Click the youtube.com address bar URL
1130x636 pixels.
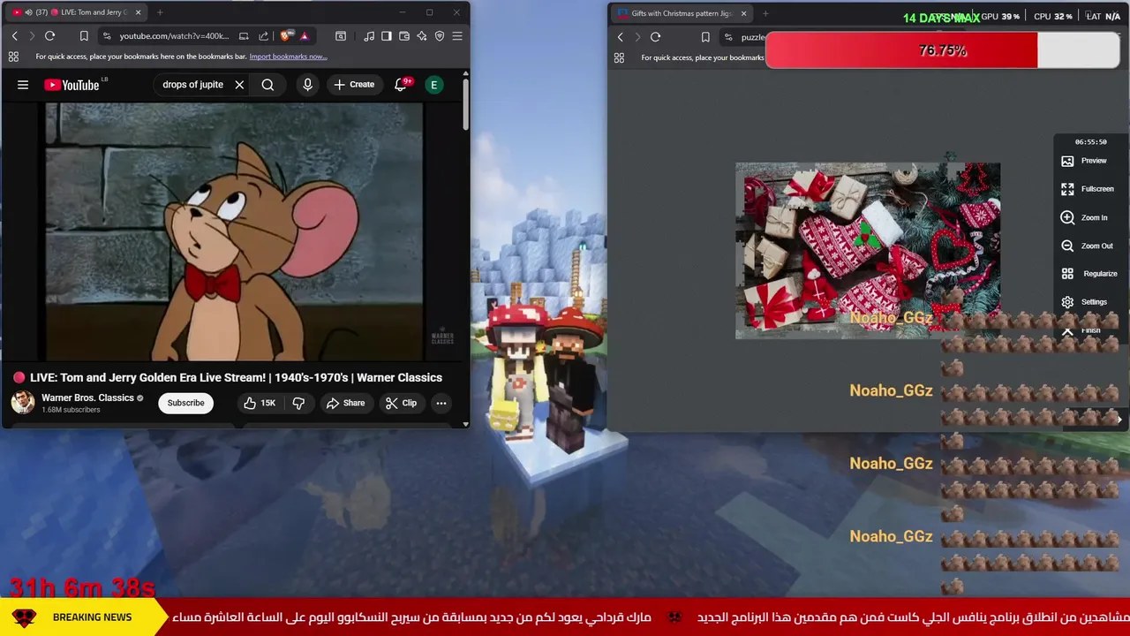pos(174,36)
